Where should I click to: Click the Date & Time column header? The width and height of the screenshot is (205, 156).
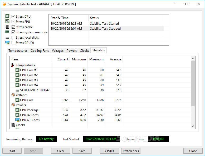(x=69, y=18)
